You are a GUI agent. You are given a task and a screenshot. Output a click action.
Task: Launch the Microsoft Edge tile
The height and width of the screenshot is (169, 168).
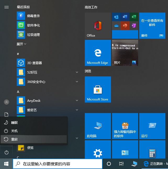[98, 53]
